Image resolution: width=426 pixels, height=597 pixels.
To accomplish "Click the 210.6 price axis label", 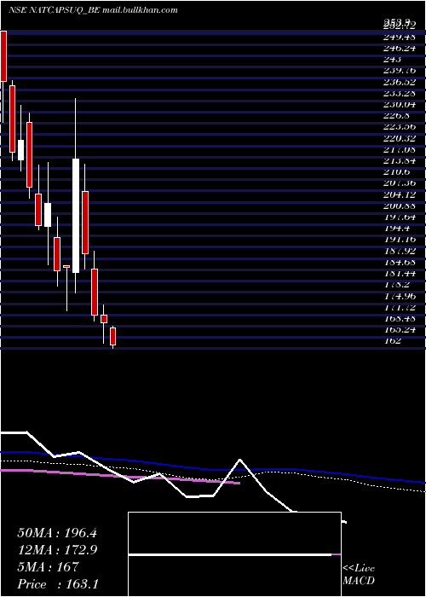I will [x=396, y=171].
